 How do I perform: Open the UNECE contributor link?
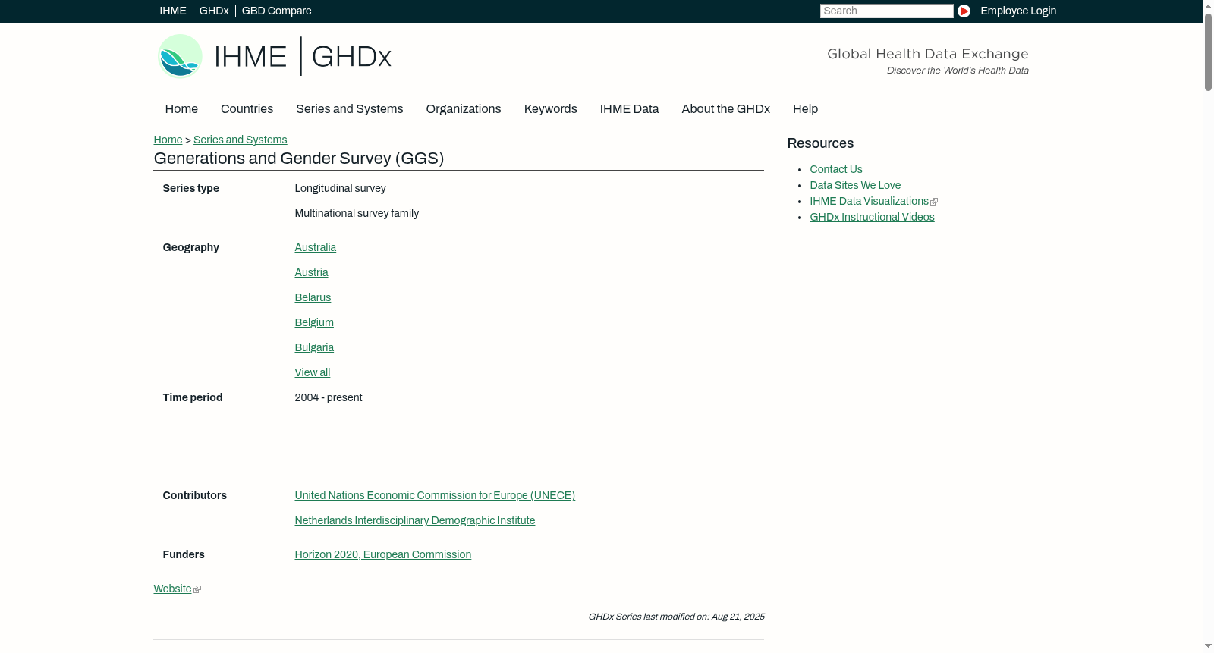(x=435, y=495)
